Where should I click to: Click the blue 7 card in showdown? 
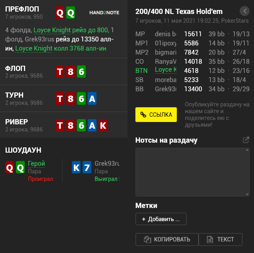click(x=87, y=167)
